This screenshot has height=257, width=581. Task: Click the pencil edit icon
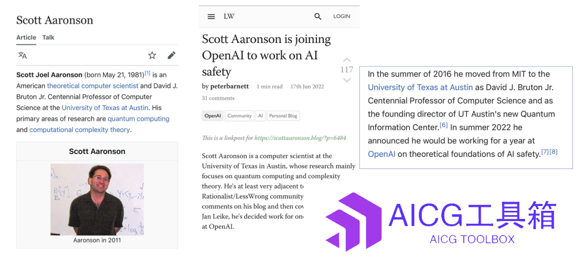point(171,55)
